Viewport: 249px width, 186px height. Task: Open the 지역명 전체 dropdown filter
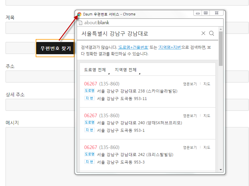[x=127, y=70]
